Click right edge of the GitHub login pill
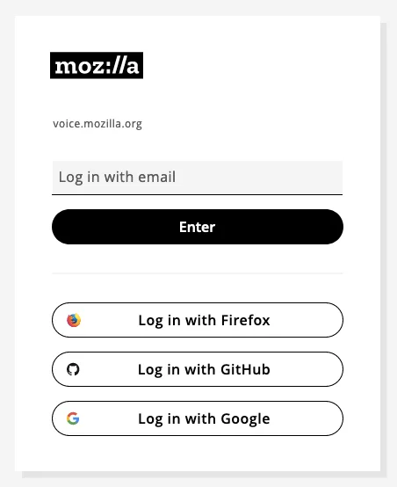397x487 pixels. 336,369
